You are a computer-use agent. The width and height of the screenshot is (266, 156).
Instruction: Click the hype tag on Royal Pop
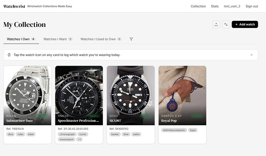pos(193,130)
